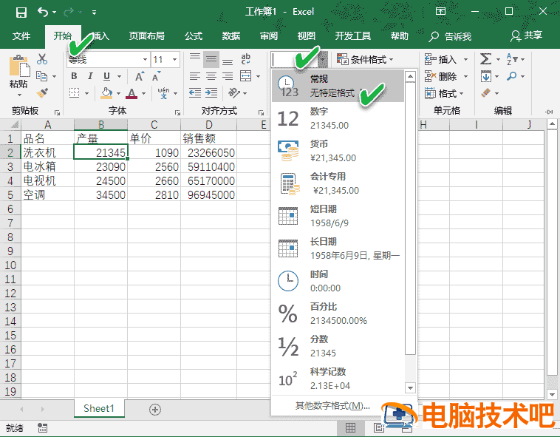Open the font size dropdown
This screenshot has width=560, height=437.
point(174,59)
